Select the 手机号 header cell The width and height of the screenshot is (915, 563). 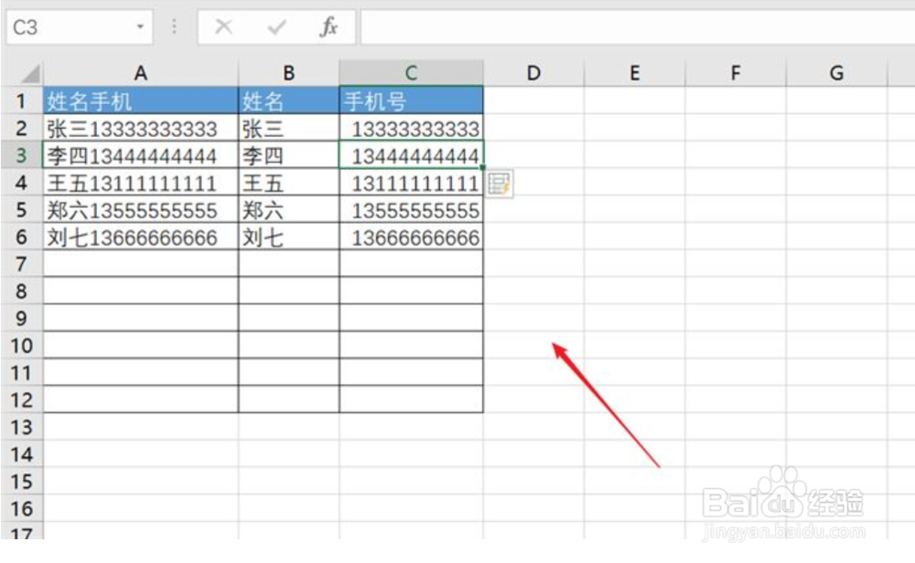pyautogui.click(x=410, y=101)
